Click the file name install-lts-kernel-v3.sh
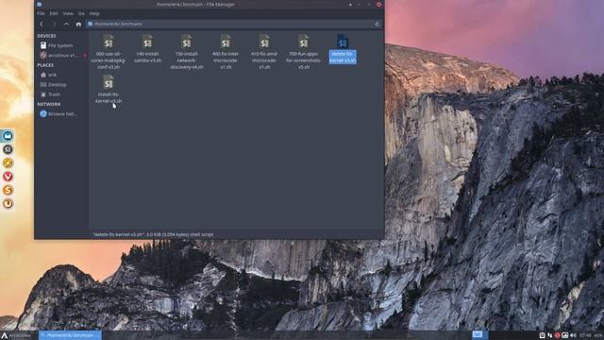 pyautogui.click(x=109, y=97)
